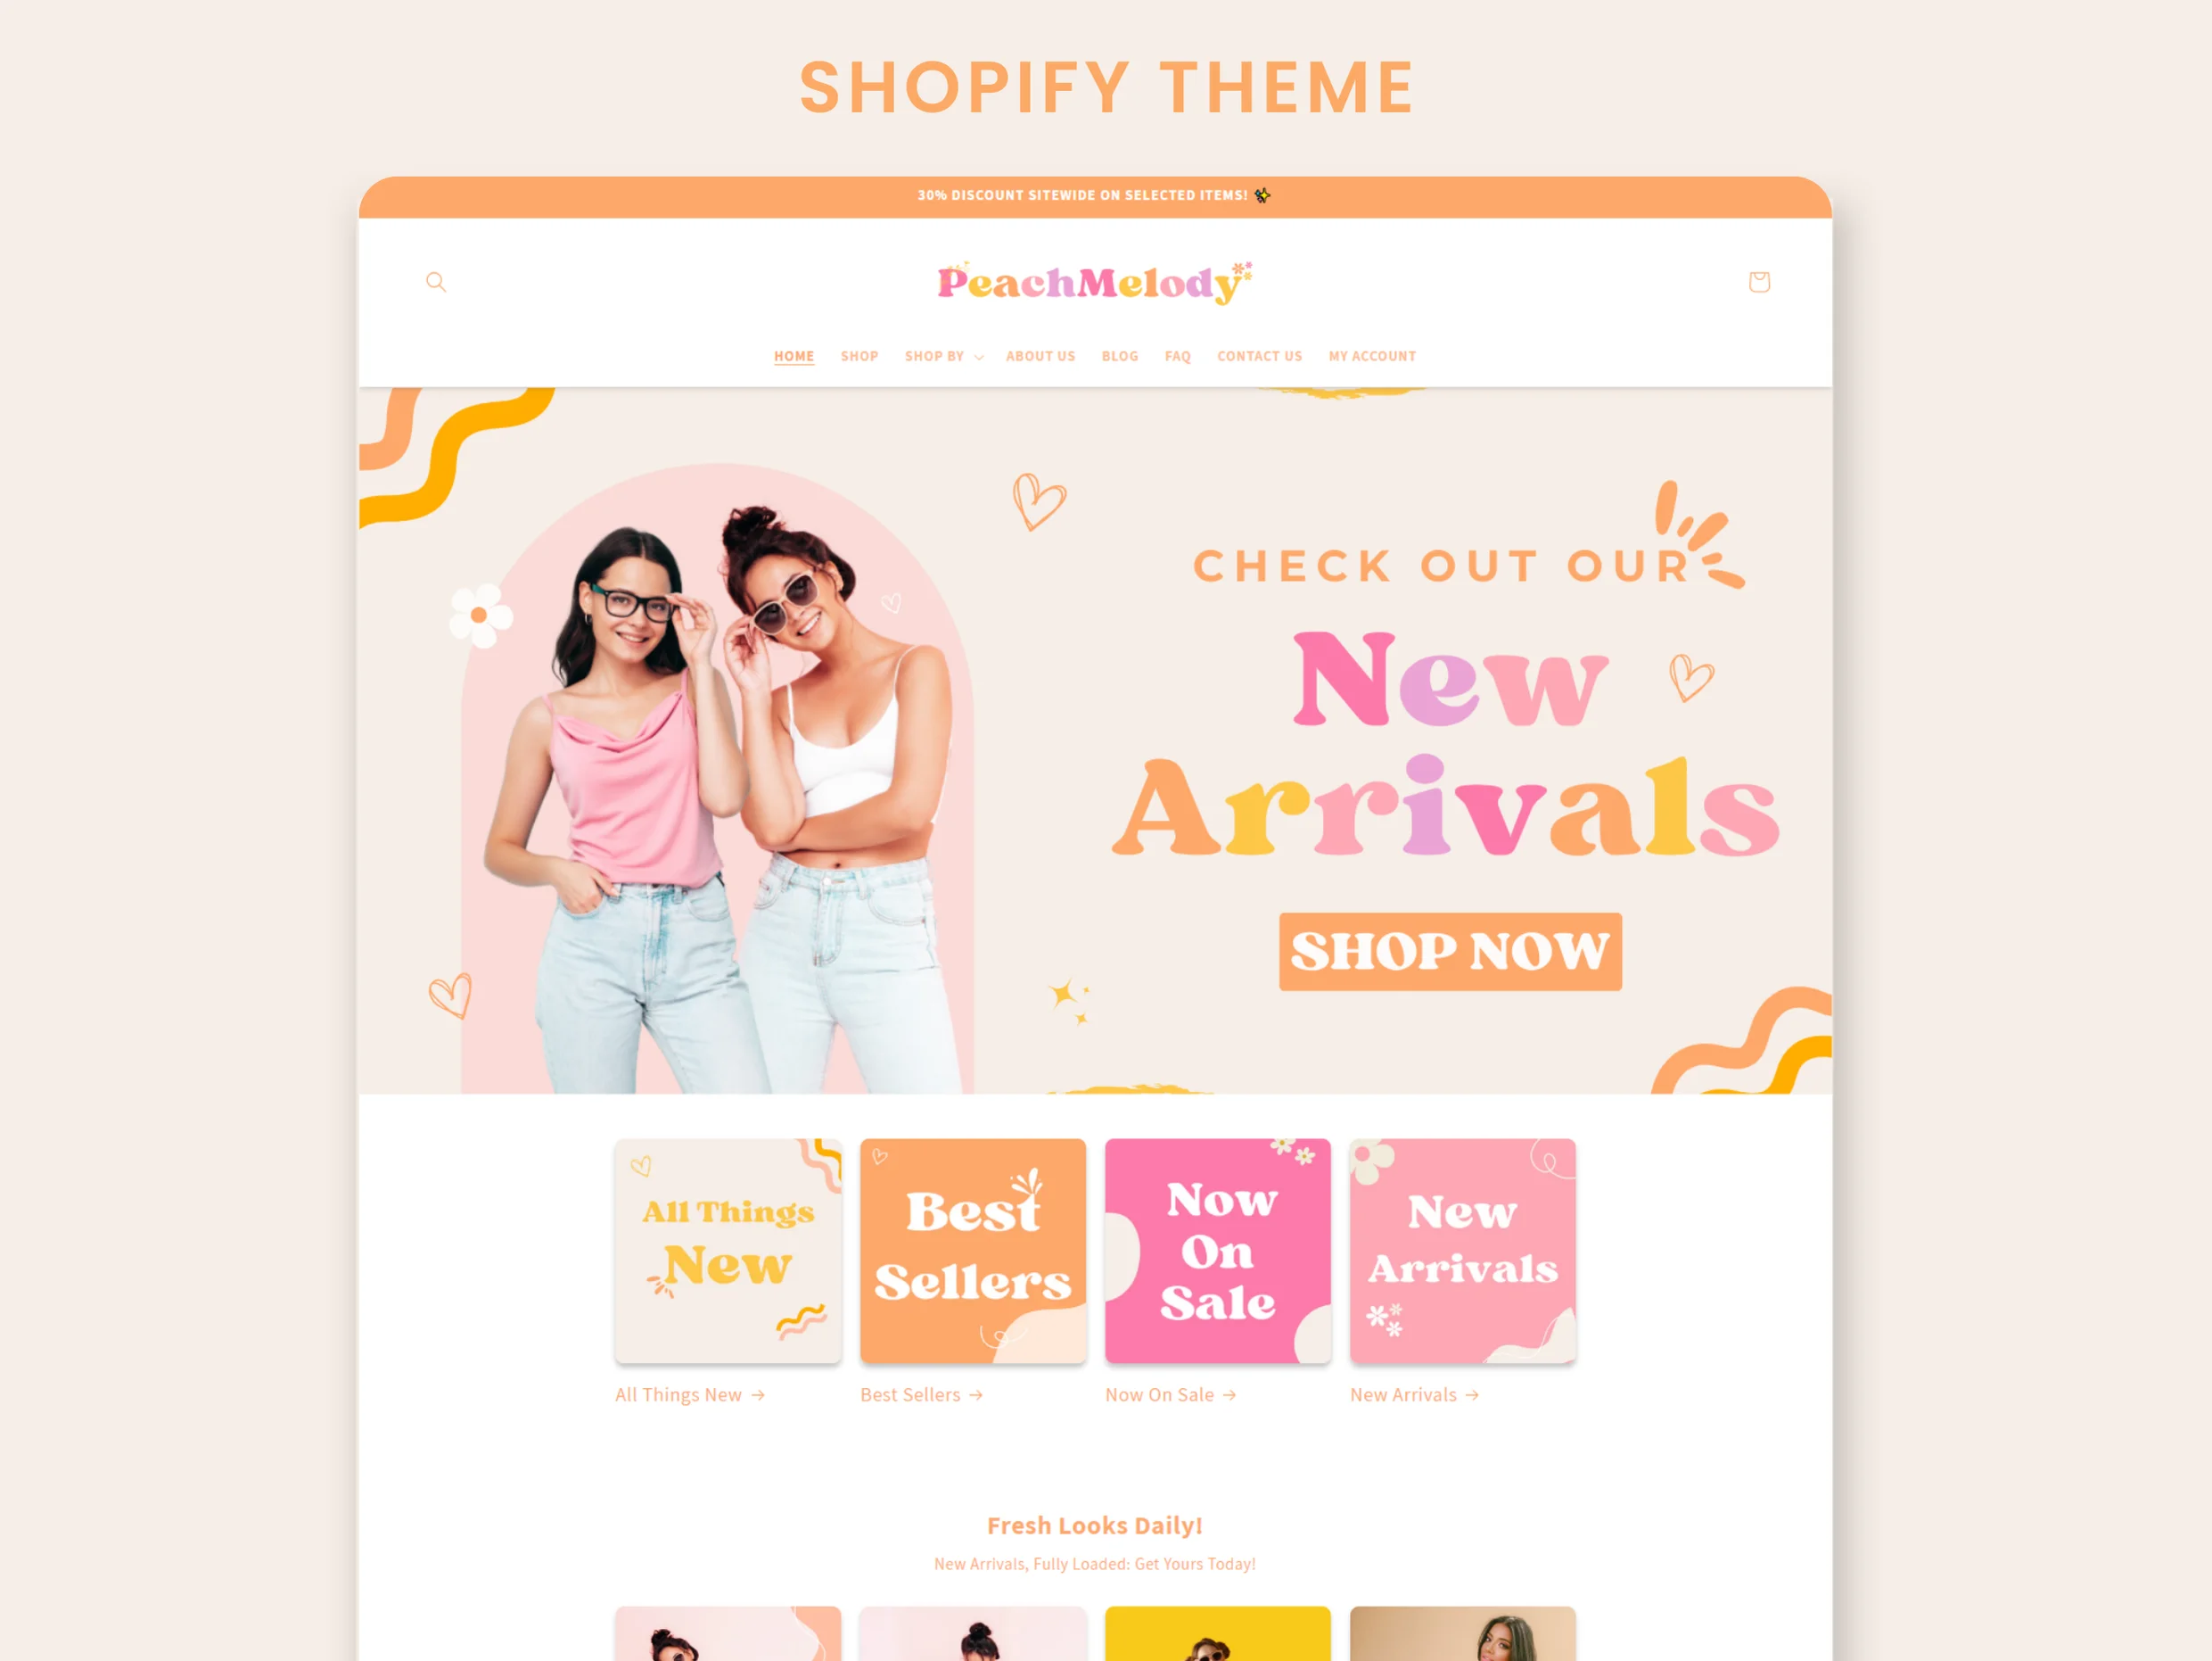Open the shopping cart bag icon
Screen dimensions: 2212x1661
(1759, 282)
